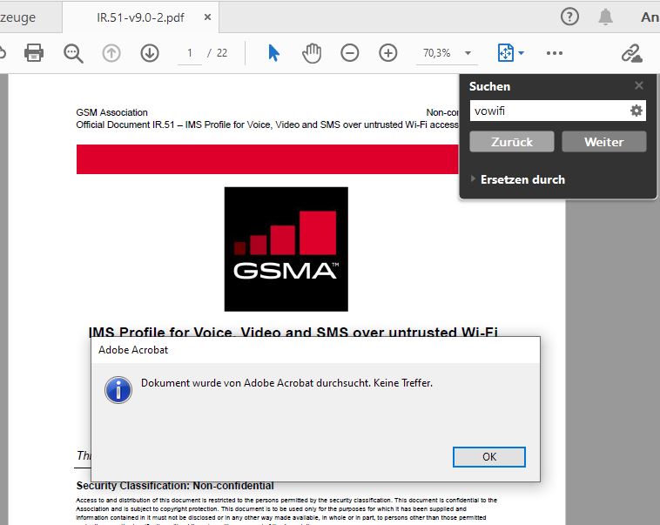The width and height of the screenshot is (660, 525).
Task: Go to next page arrow
Action: click(x=150, y=53)
